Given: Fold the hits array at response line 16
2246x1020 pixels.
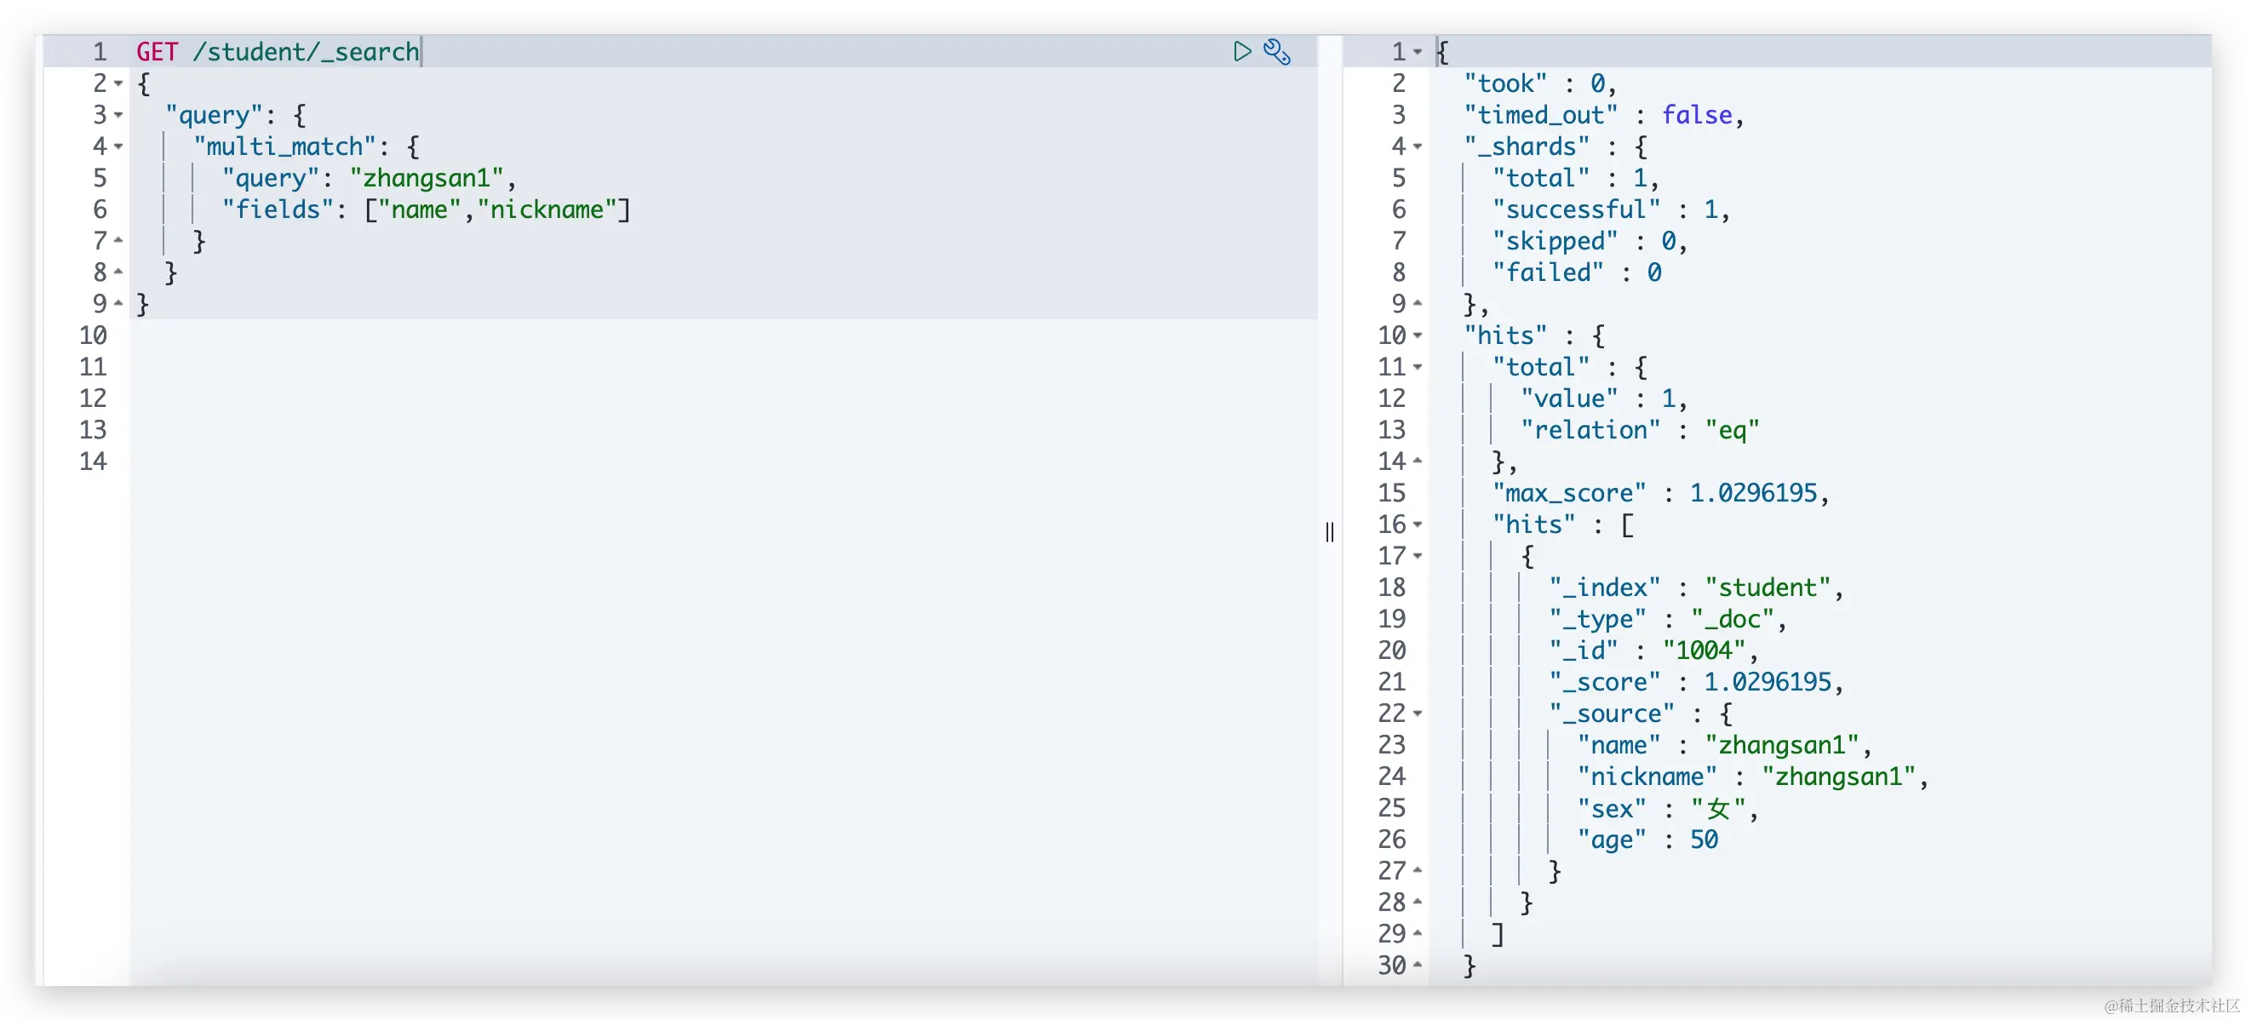Looking at the screenshot, I should pyautogui.click(x=1418, y=524).
